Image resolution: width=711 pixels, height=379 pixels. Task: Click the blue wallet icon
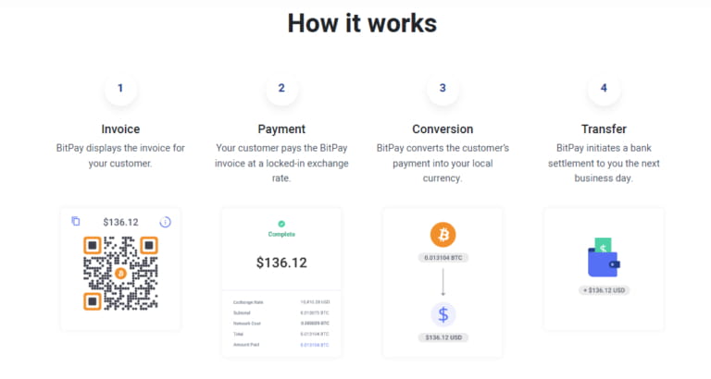click(x=604, y=258)
